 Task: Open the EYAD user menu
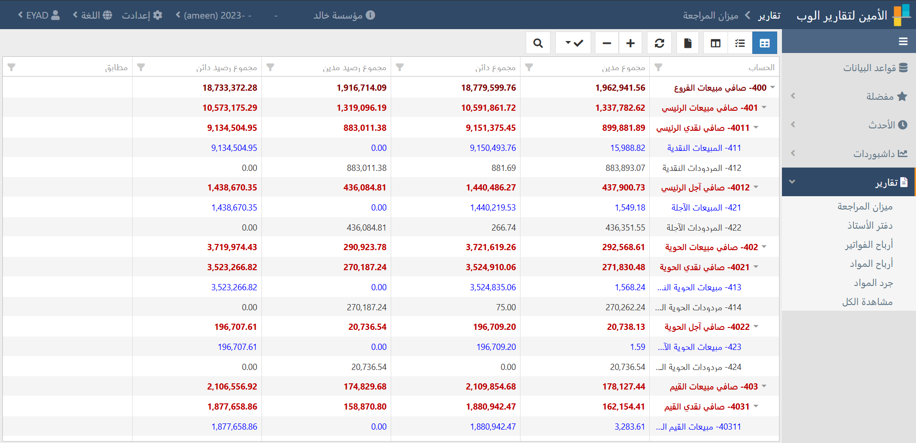click(39, 15)
